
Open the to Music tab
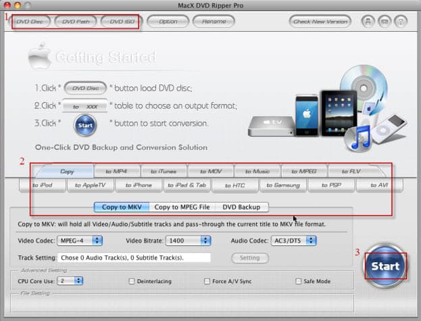click(x=257, y=171)
